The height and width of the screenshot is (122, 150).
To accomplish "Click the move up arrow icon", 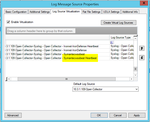I will pos(142,48).
